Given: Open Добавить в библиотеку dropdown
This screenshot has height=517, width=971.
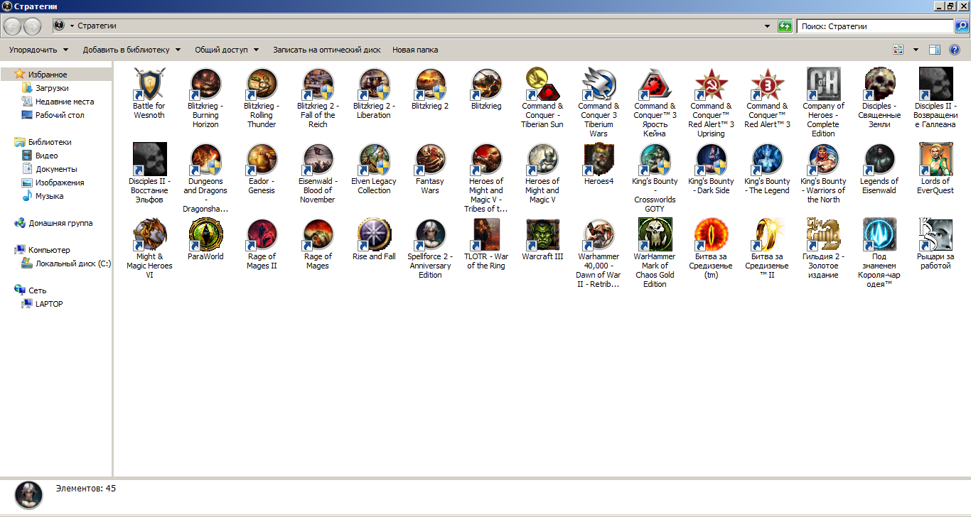Looking at the screenshot, I should (x=132, y=50).
